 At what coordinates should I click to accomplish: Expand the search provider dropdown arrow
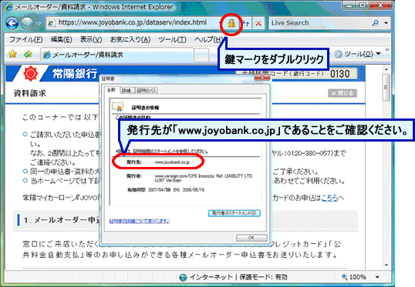tap(386, 23)
